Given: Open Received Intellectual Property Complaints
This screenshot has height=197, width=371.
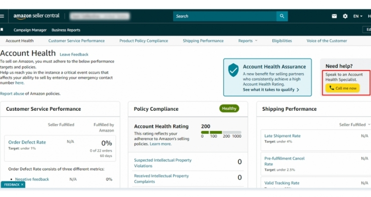Looking at the screenshot, I should point(161,179).
